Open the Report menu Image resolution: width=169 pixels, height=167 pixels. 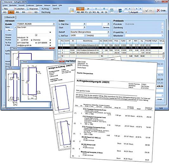pos(55,5)
